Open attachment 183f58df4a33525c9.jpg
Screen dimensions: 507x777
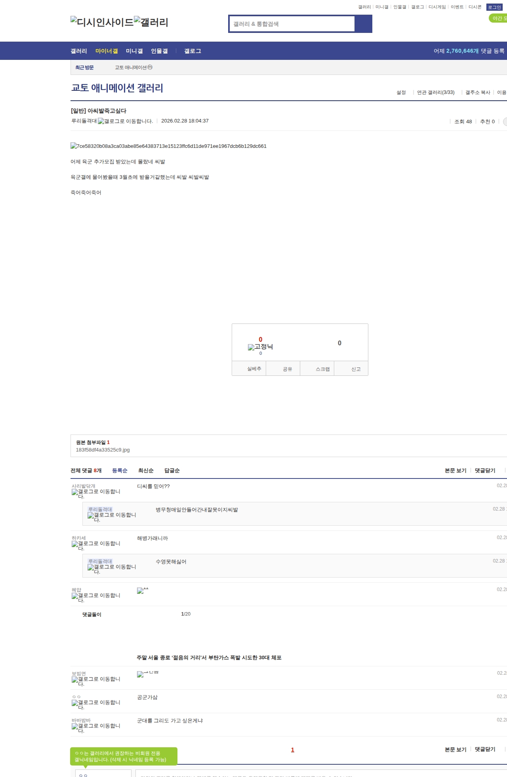click(x=103, y=450)
